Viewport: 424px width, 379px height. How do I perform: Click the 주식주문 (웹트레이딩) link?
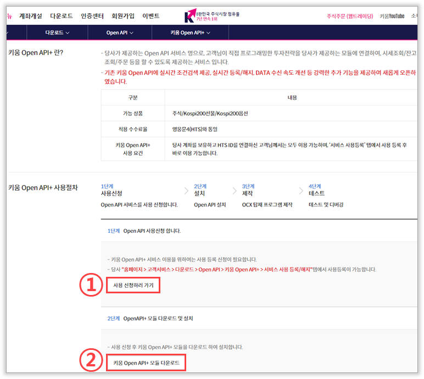[350, 16]
